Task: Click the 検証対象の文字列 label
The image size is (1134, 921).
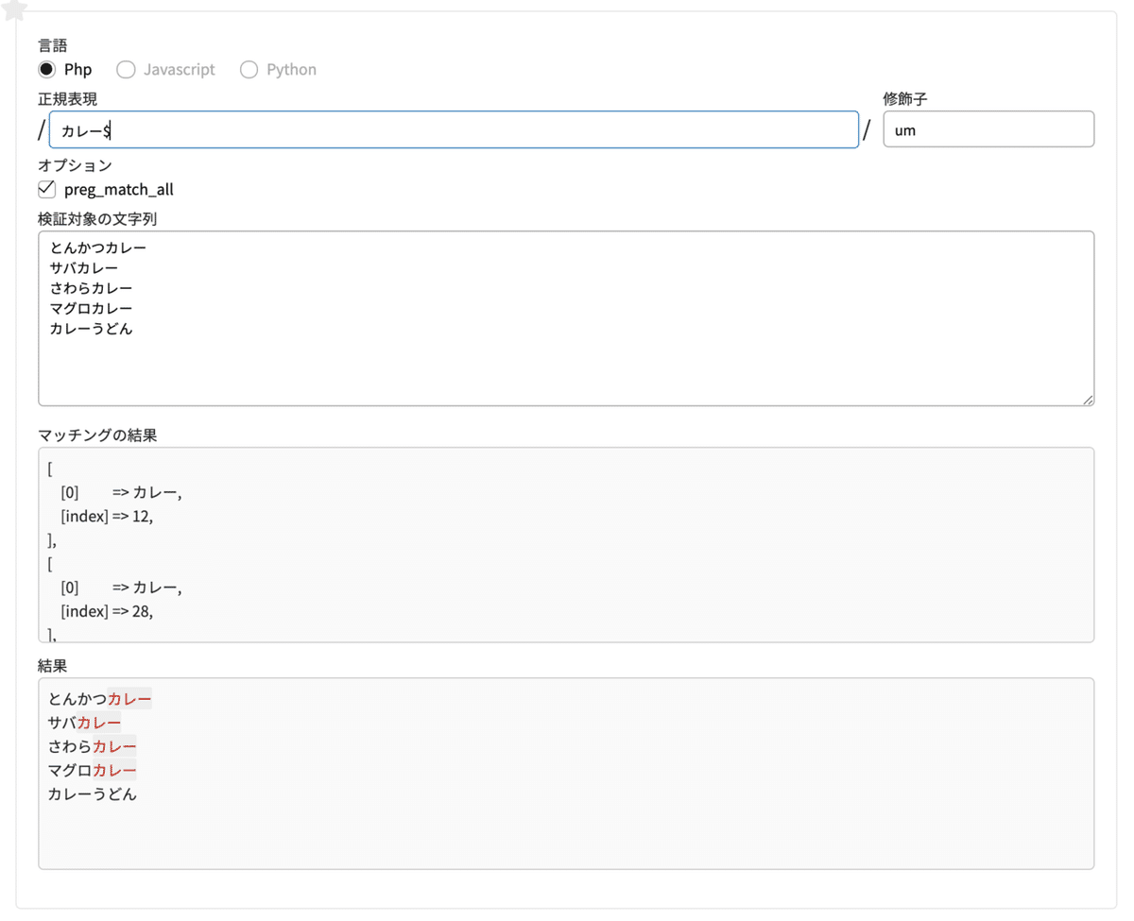Action: point(97,219)
